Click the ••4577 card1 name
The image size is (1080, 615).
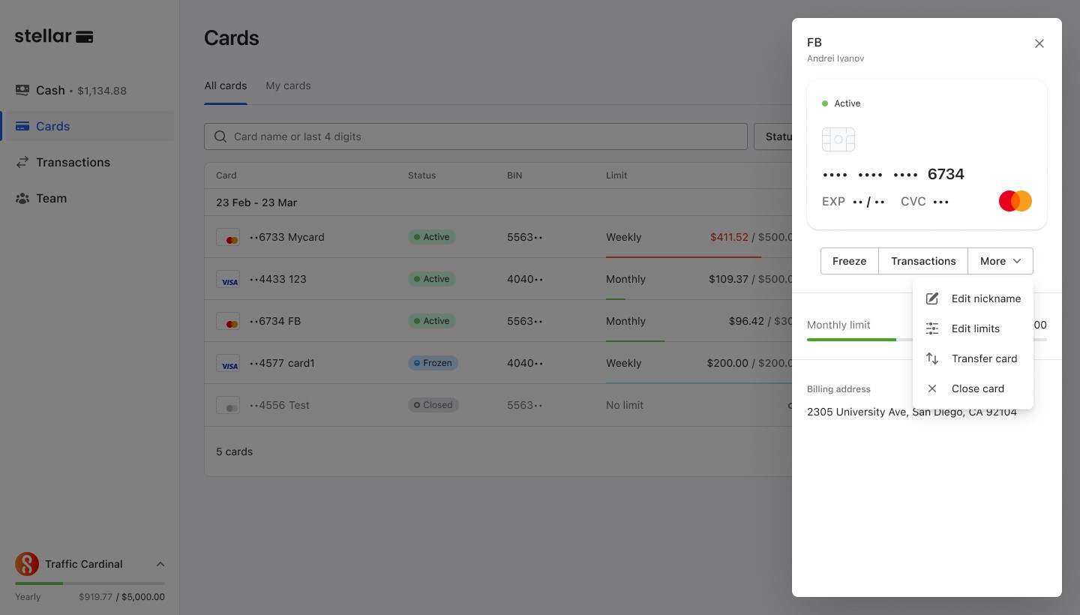coord(282,363)
